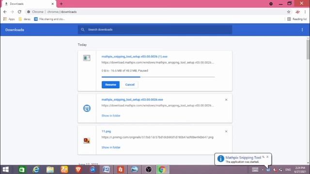Show hidden system tray icons
The width and height of the screenshot is (310, 174).
263,170
